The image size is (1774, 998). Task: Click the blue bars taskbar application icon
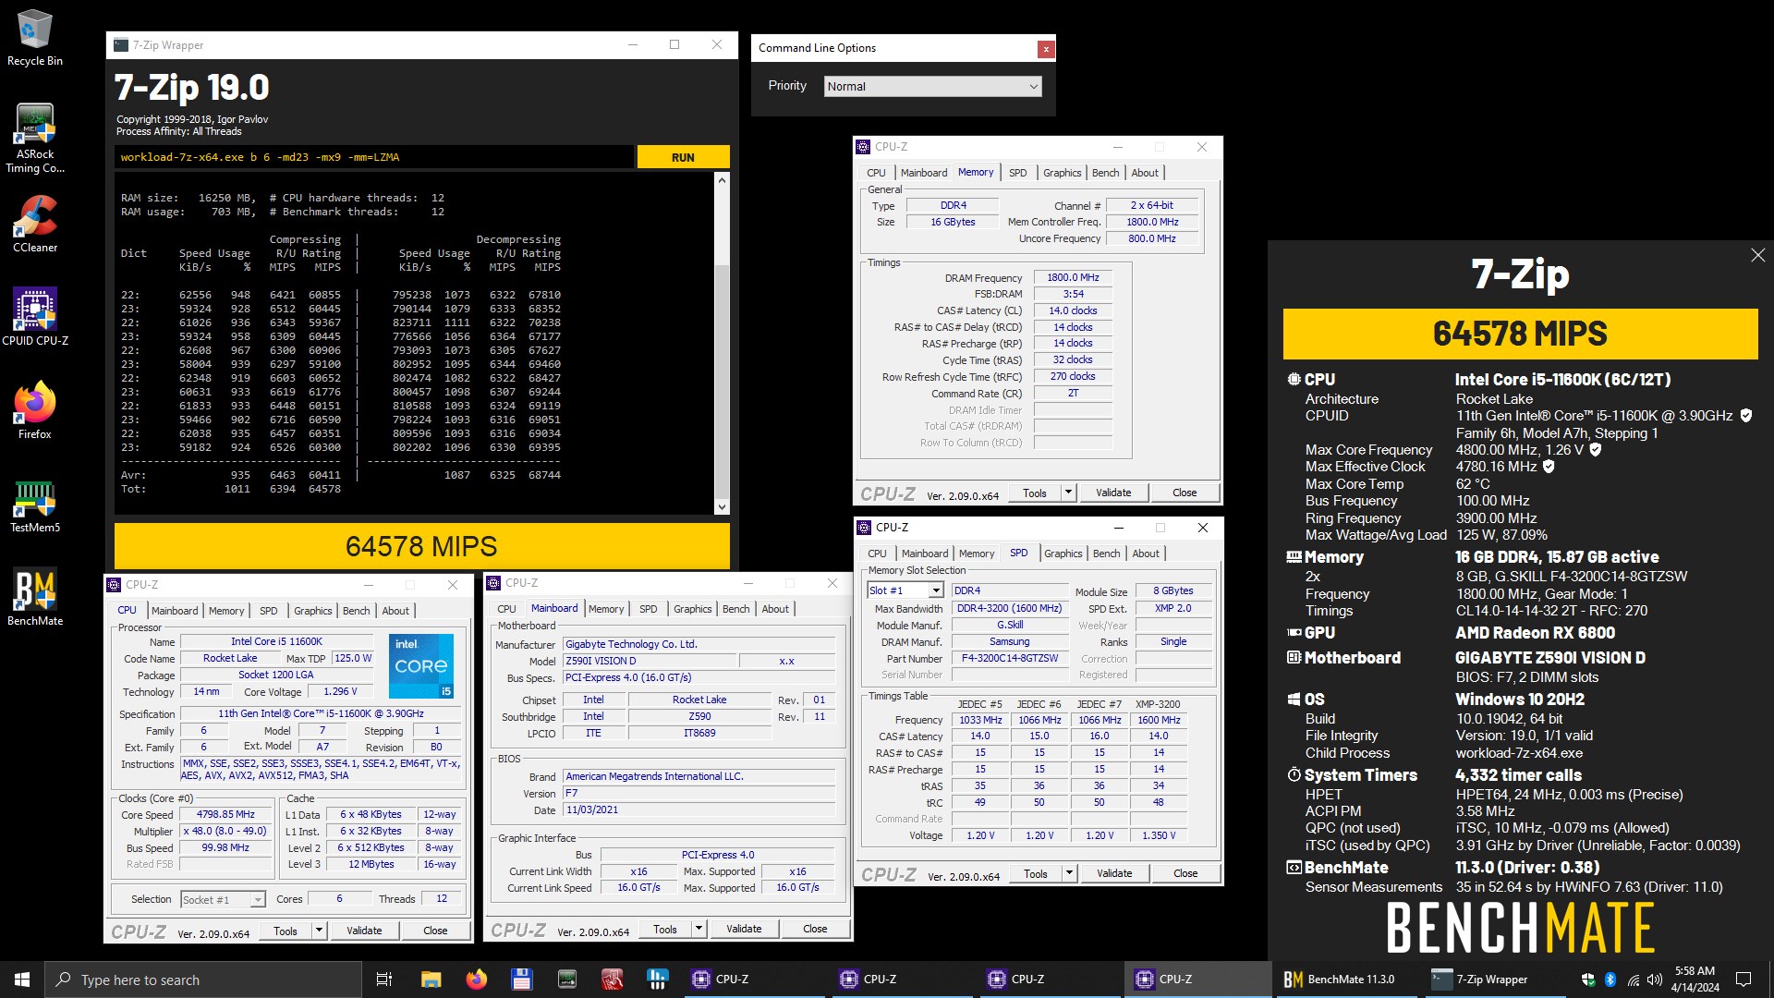pos(658,980)
